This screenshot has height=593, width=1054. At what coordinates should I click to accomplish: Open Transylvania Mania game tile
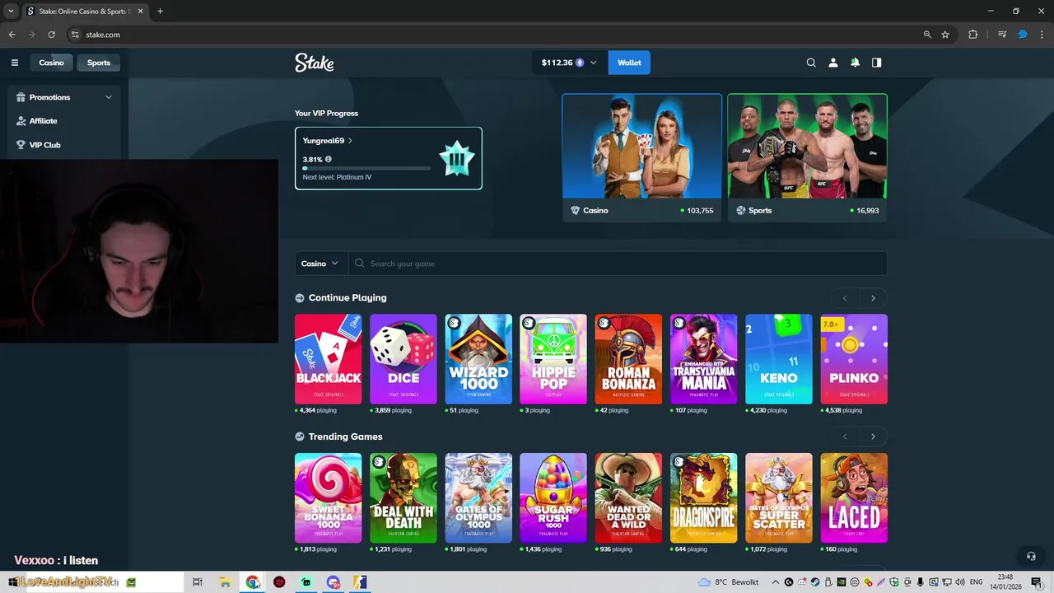click(704, 359)
